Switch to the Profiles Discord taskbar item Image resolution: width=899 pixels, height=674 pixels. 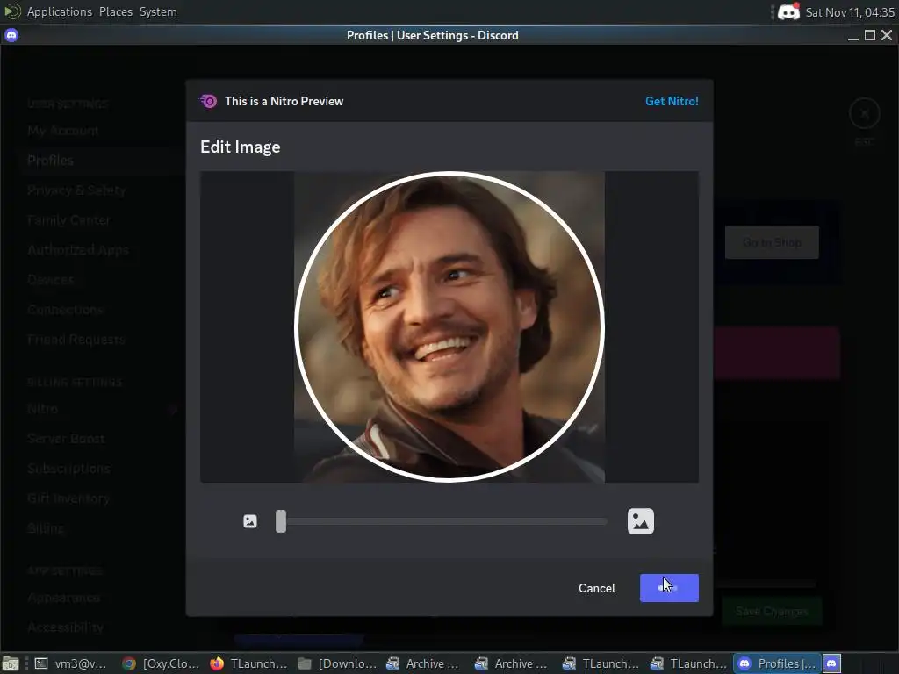pyautogui.click(x=777, y=663)
